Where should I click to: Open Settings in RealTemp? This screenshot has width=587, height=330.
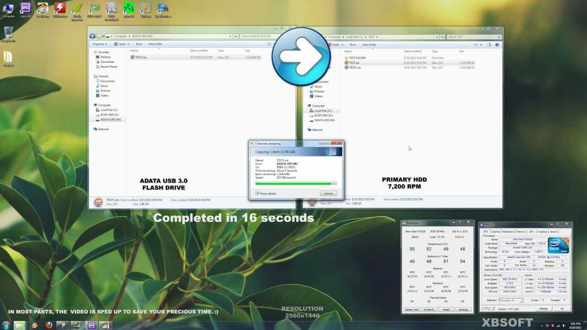point(463,309)
